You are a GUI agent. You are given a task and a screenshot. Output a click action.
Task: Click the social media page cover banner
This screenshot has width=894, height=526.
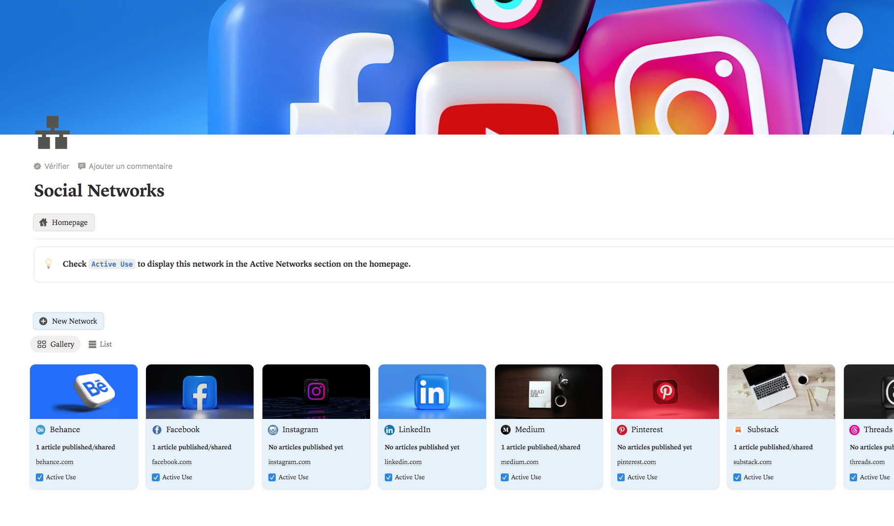pyautogui.click(x=447, y=67)
